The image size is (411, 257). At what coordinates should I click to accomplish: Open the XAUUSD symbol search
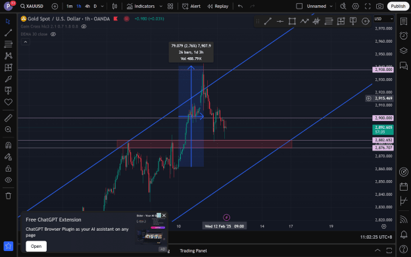[x=32, y=7]
